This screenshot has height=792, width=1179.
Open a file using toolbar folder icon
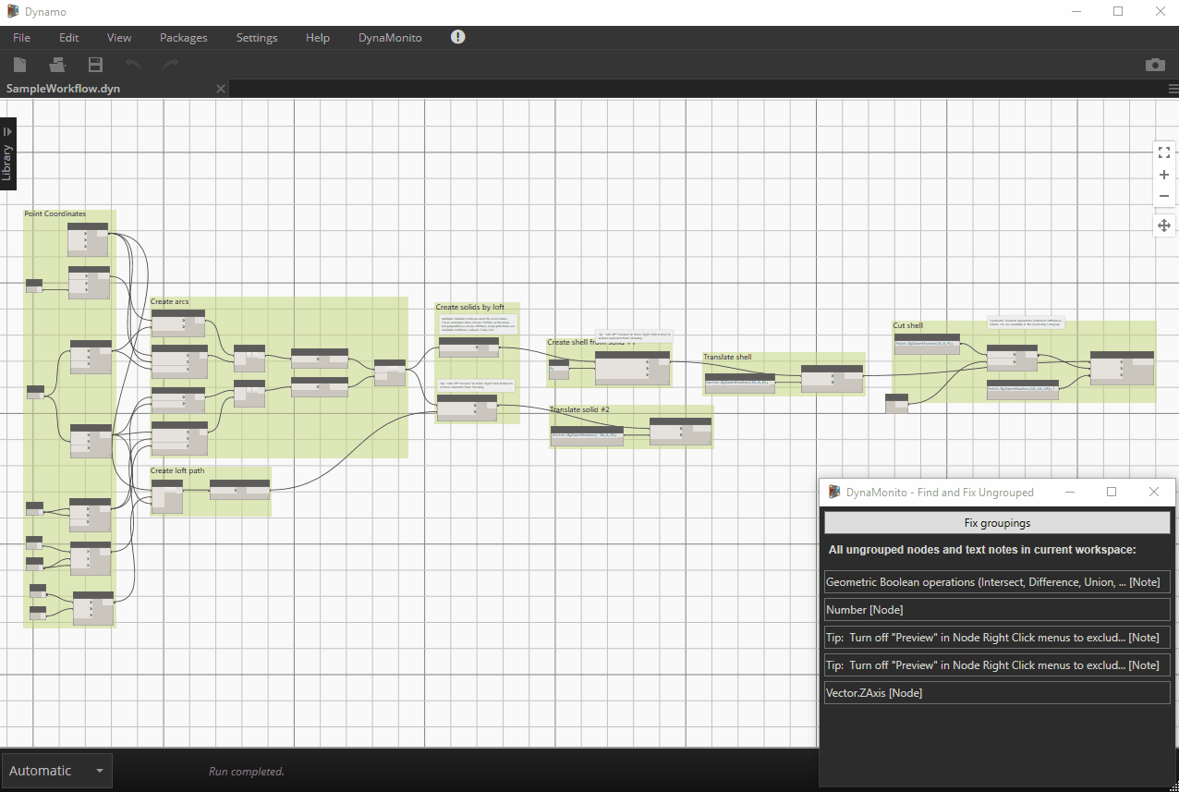57,65
